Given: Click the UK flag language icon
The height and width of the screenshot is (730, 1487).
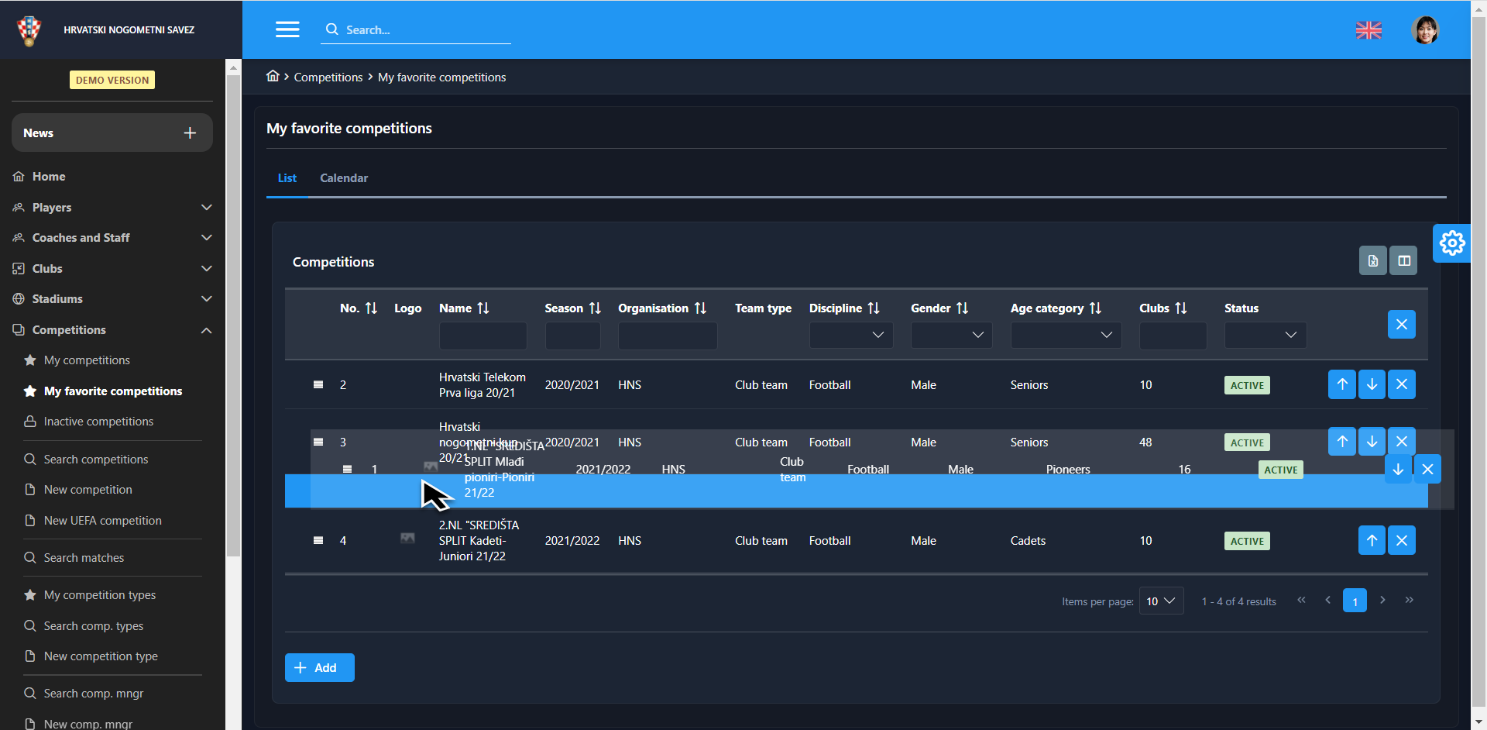Looking at the screenshot, I should click(1369, 30).
